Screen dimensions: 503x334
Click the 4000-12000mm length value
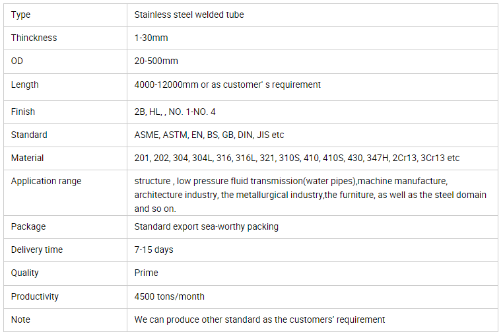click(228, 84)
